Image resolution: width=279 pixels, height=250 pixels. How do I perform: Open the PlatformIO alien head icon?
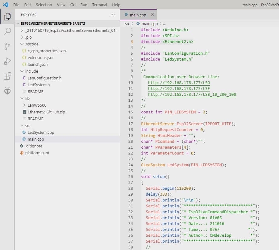[x=7, y=91]
